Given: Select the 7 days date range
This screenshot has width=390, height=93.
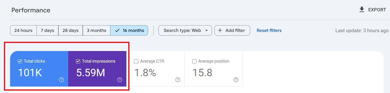Looking at the screenshot, I should click(x=48, y=30).
